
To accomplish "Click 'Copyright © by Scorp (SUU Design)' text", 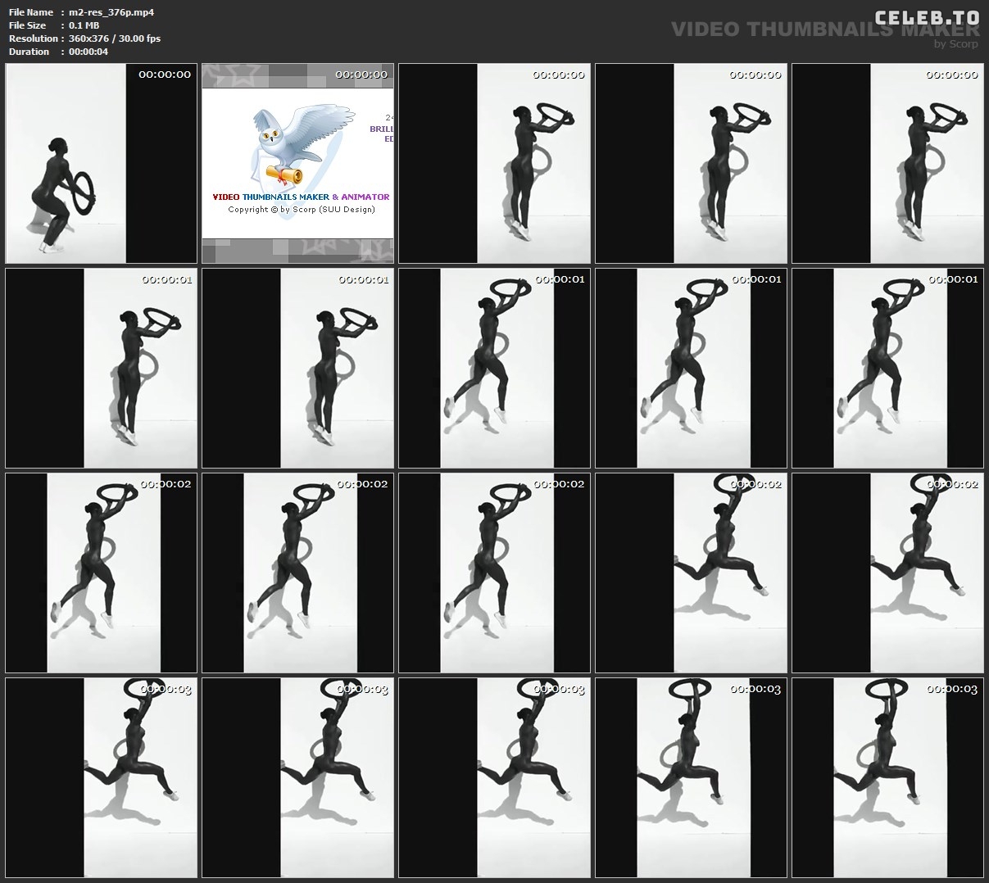I will tap(301, 210).
